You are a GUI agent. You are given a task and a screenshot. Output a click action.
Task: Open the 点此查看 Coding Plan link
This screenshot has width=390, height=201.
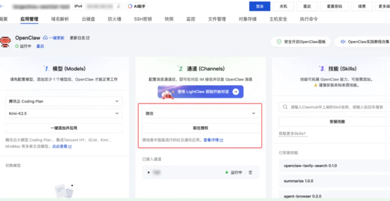tap(62, 147)
